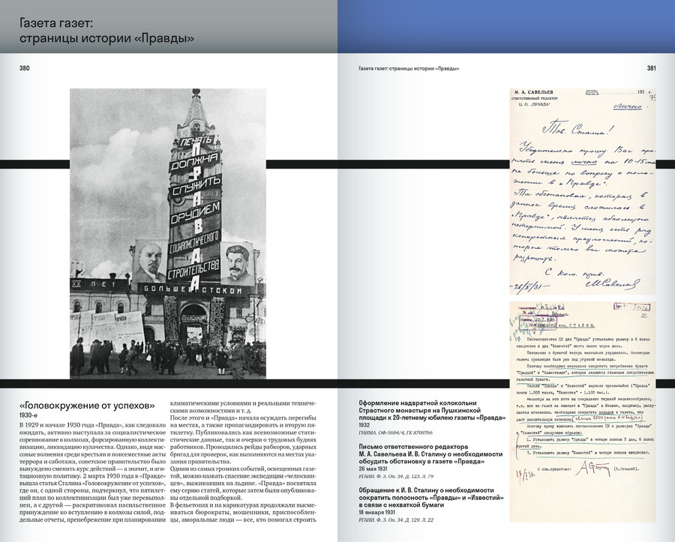Click the caption year «1932»
The height and width of the screenshot is (542, 675).
(x=364, y=425)
